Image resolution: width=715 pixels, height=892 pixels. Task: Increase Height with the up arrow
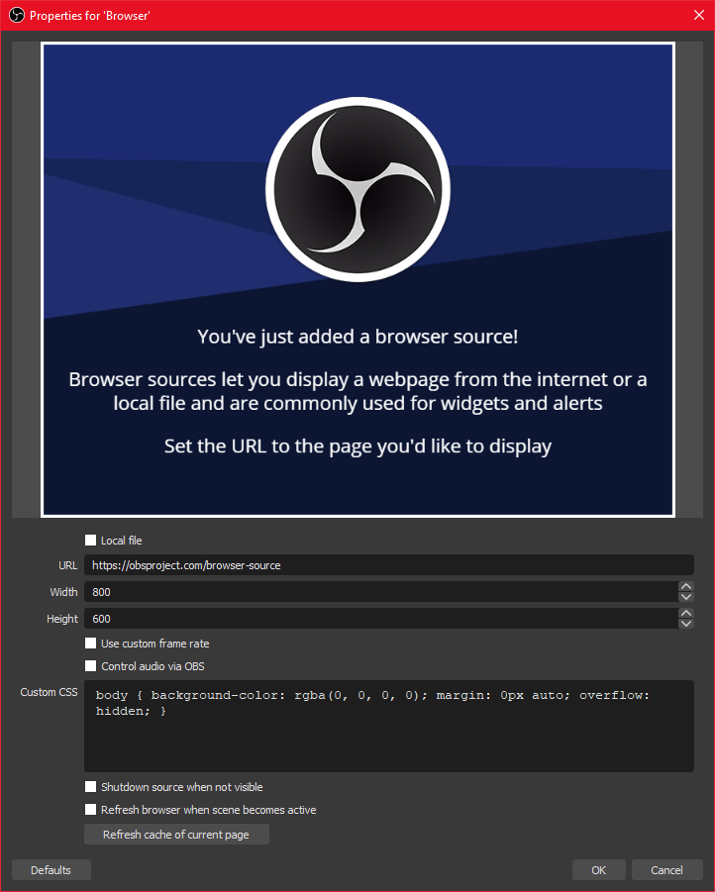coord(686,613)
